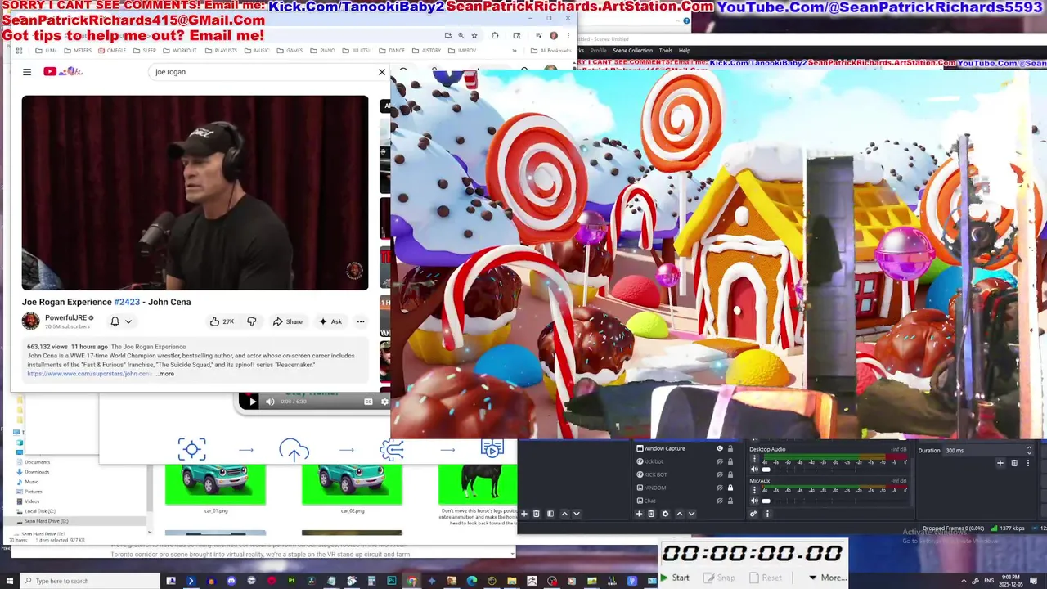Viewport: 1047px width, 589px height.
Task: Click settings gear in the small video player
Action: (384, 402)
